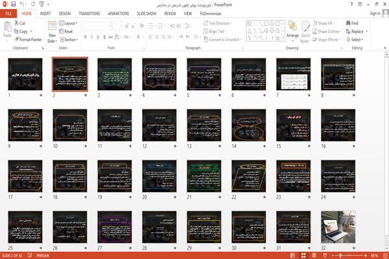Open Quick Styles gallery
Screen dimensions: 389x259
tap(305, 32)
